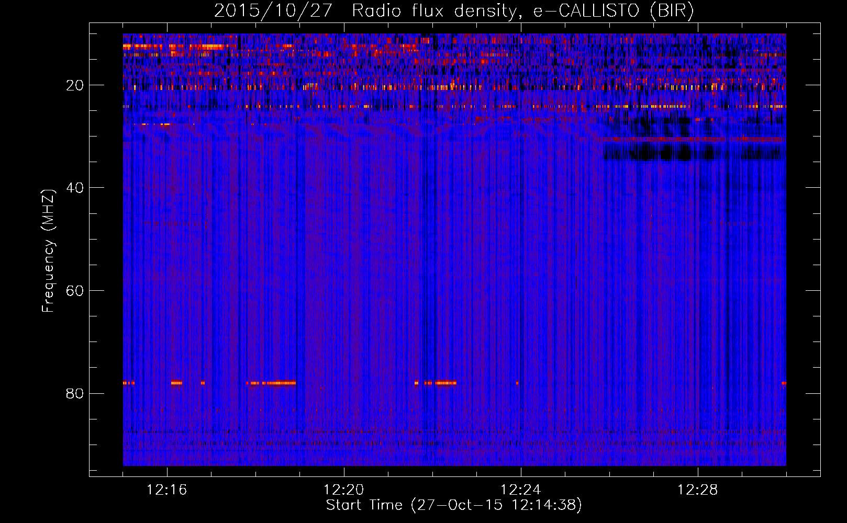Click the 12:16 time tick label
This screenshot has width=847, height=523.
[x=167, y=490]
